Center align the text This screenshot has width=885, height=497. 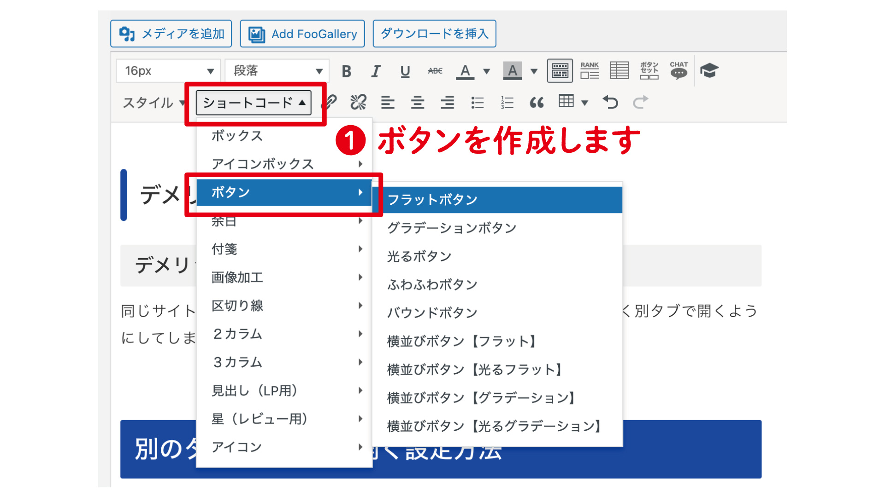pyautogui.click(x=418, y=102)
